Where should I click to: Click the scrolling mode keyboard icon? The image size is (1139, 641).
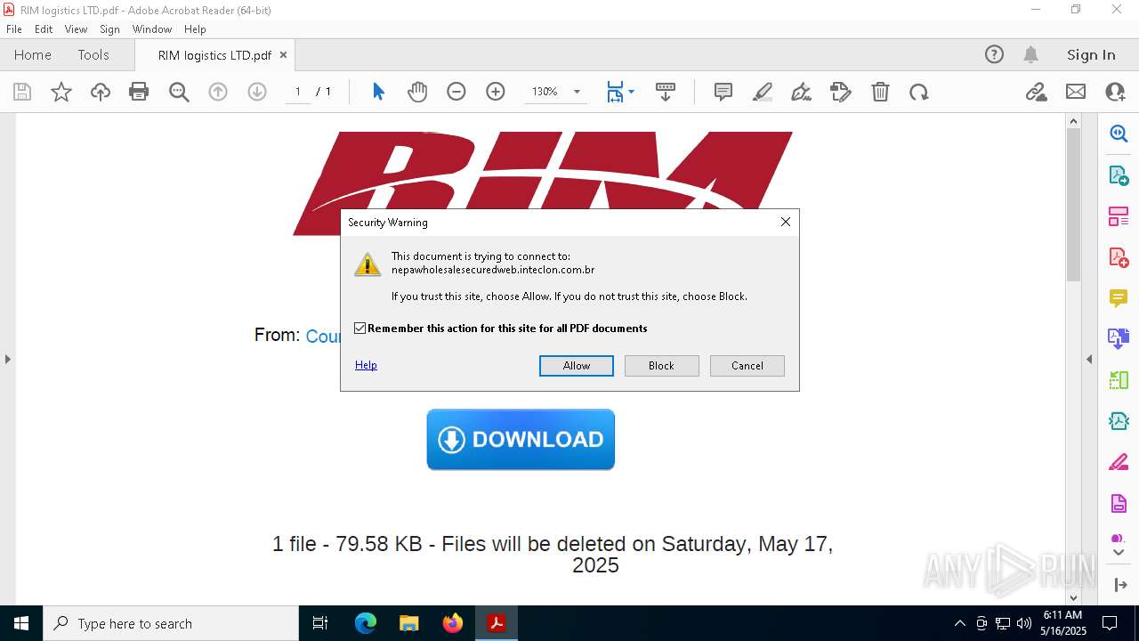(665, 92)
